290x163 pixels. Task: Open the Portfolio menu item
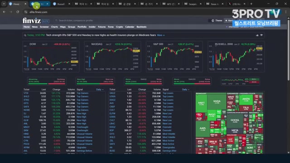(82, 27)
